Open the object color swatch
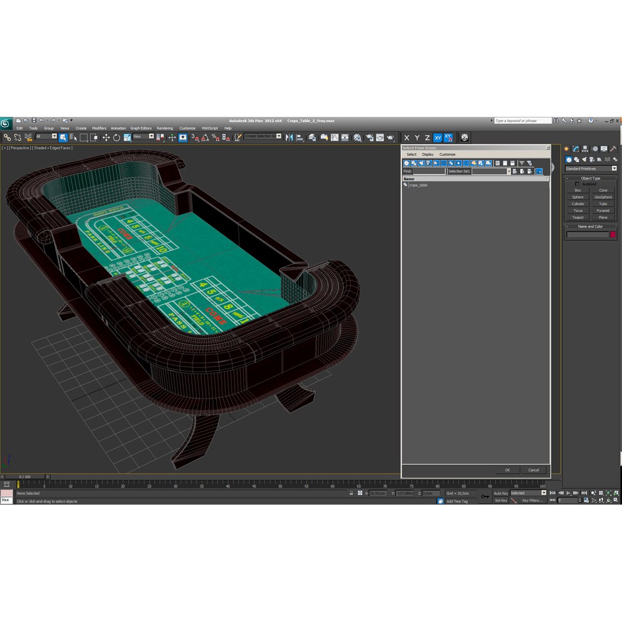Screen dimensions: 622x622 [612, 235]
